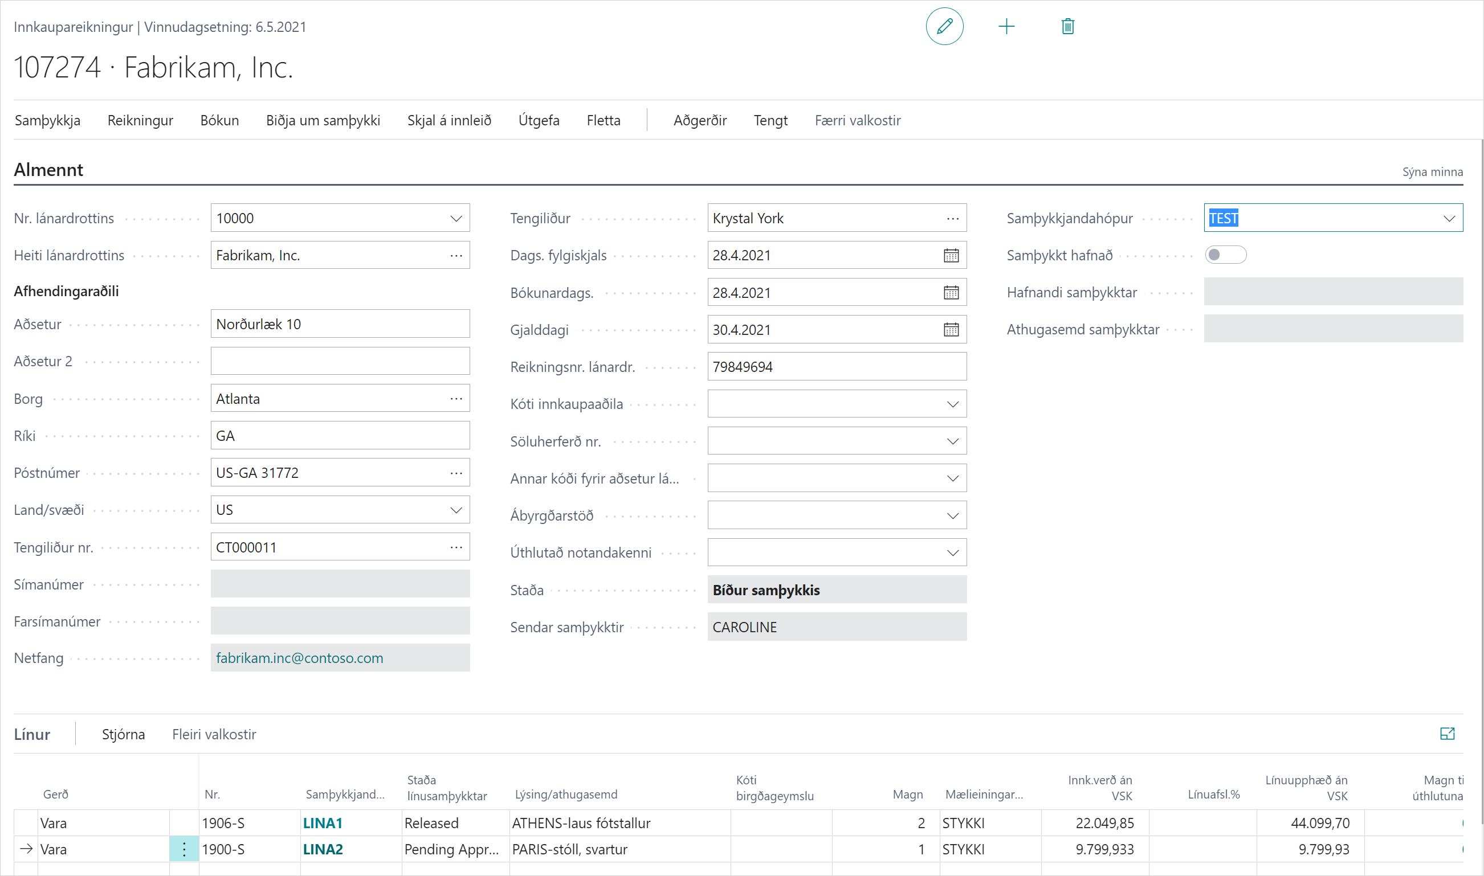Click ellipsis lookup in Tengiliður field
The image size is (1484, 876).
click(x=952, y=218)
